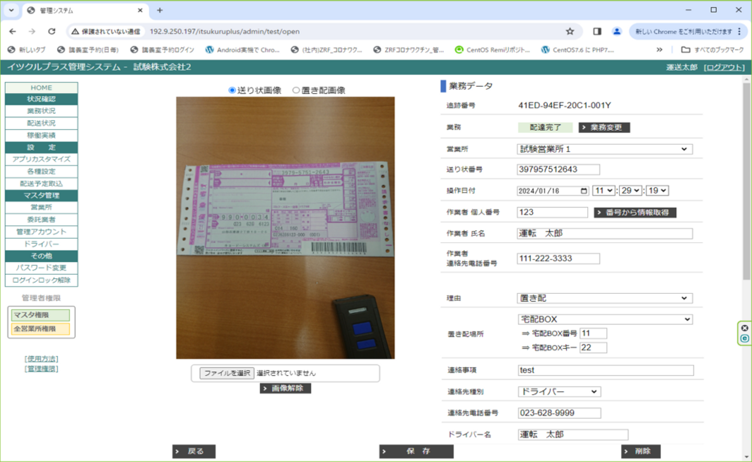Open the Chrome three-dot menu
This screenshot has width=752, height=462.
tap(739, 31)
